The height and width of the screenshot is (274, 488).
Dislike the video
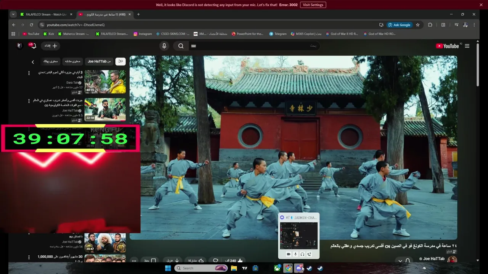coord(215,261)
